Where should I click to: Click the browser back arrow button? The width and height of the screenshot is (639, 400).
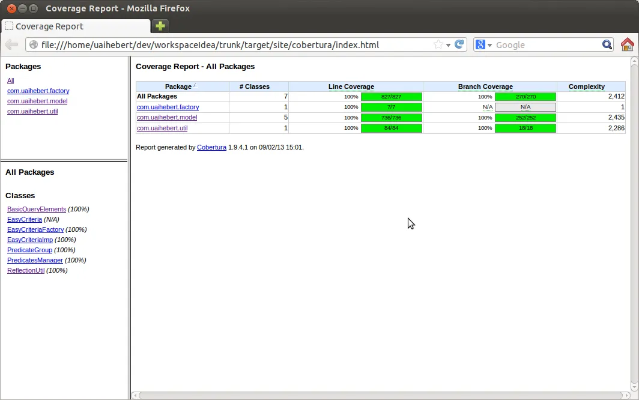11,44
